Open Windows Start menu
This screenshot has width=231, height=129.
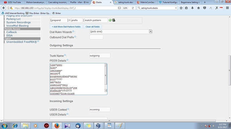pyautogui.click(x=5, y=126)
